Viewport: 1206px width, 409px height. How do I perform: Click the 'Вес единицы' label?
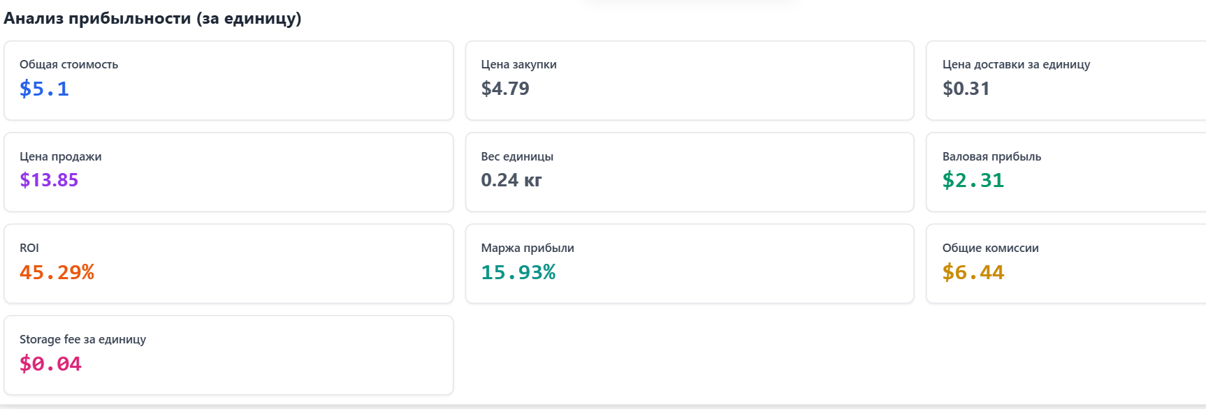tap(517, 156)
